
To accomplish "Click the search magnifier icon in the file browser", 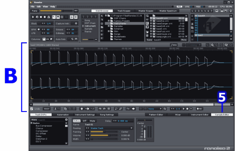I will (147, 16).
